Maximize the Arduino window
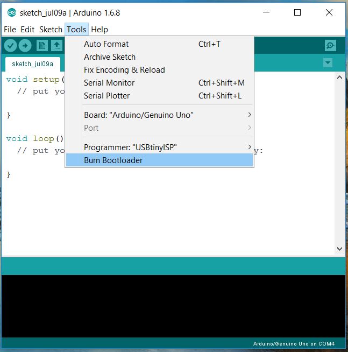348x352 pixels. click(x=297, y=12)
